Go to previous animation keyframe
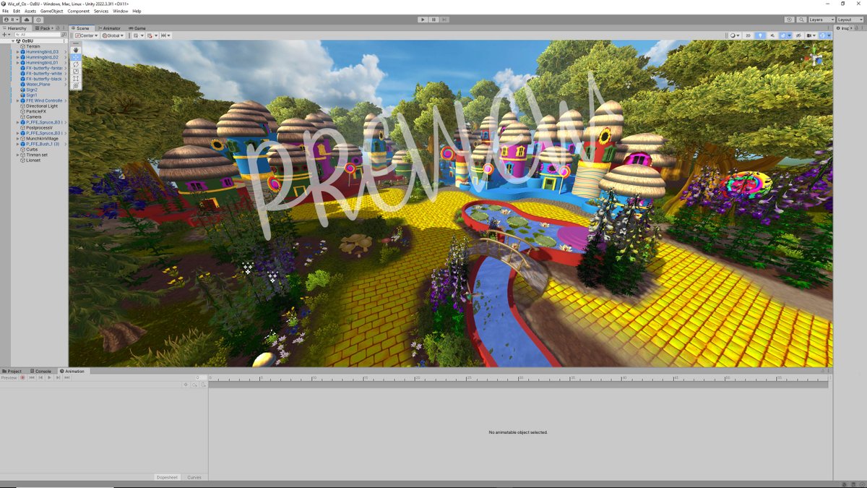Viewport: 867px width, 488px height. (x=40, y=377)
